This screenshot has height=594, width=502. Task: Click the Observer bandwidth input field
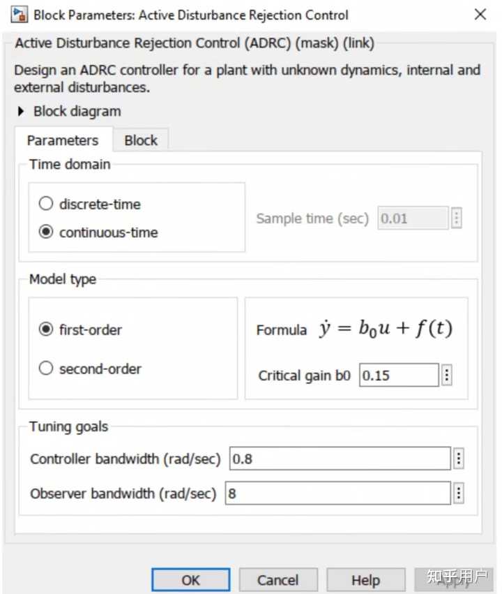point(337,493)
